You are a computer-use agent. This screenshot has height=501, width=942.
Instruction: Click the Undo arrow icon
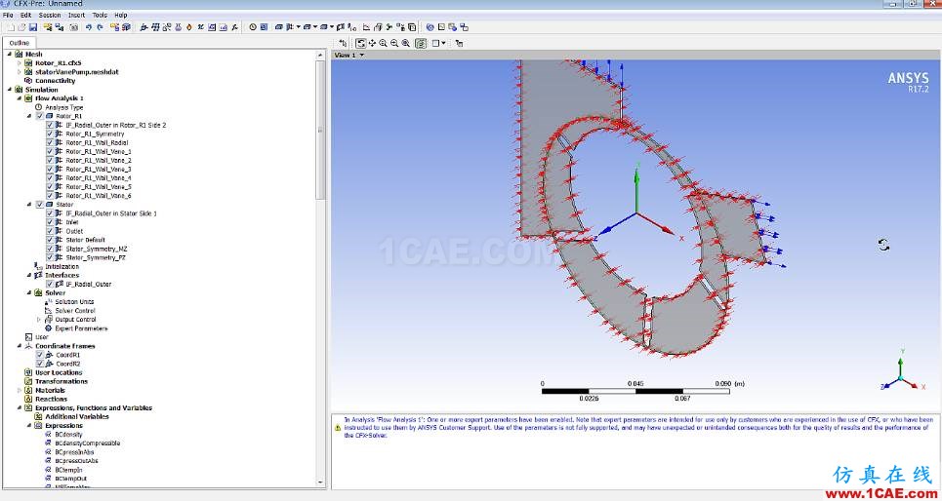(x=88, y=27)
